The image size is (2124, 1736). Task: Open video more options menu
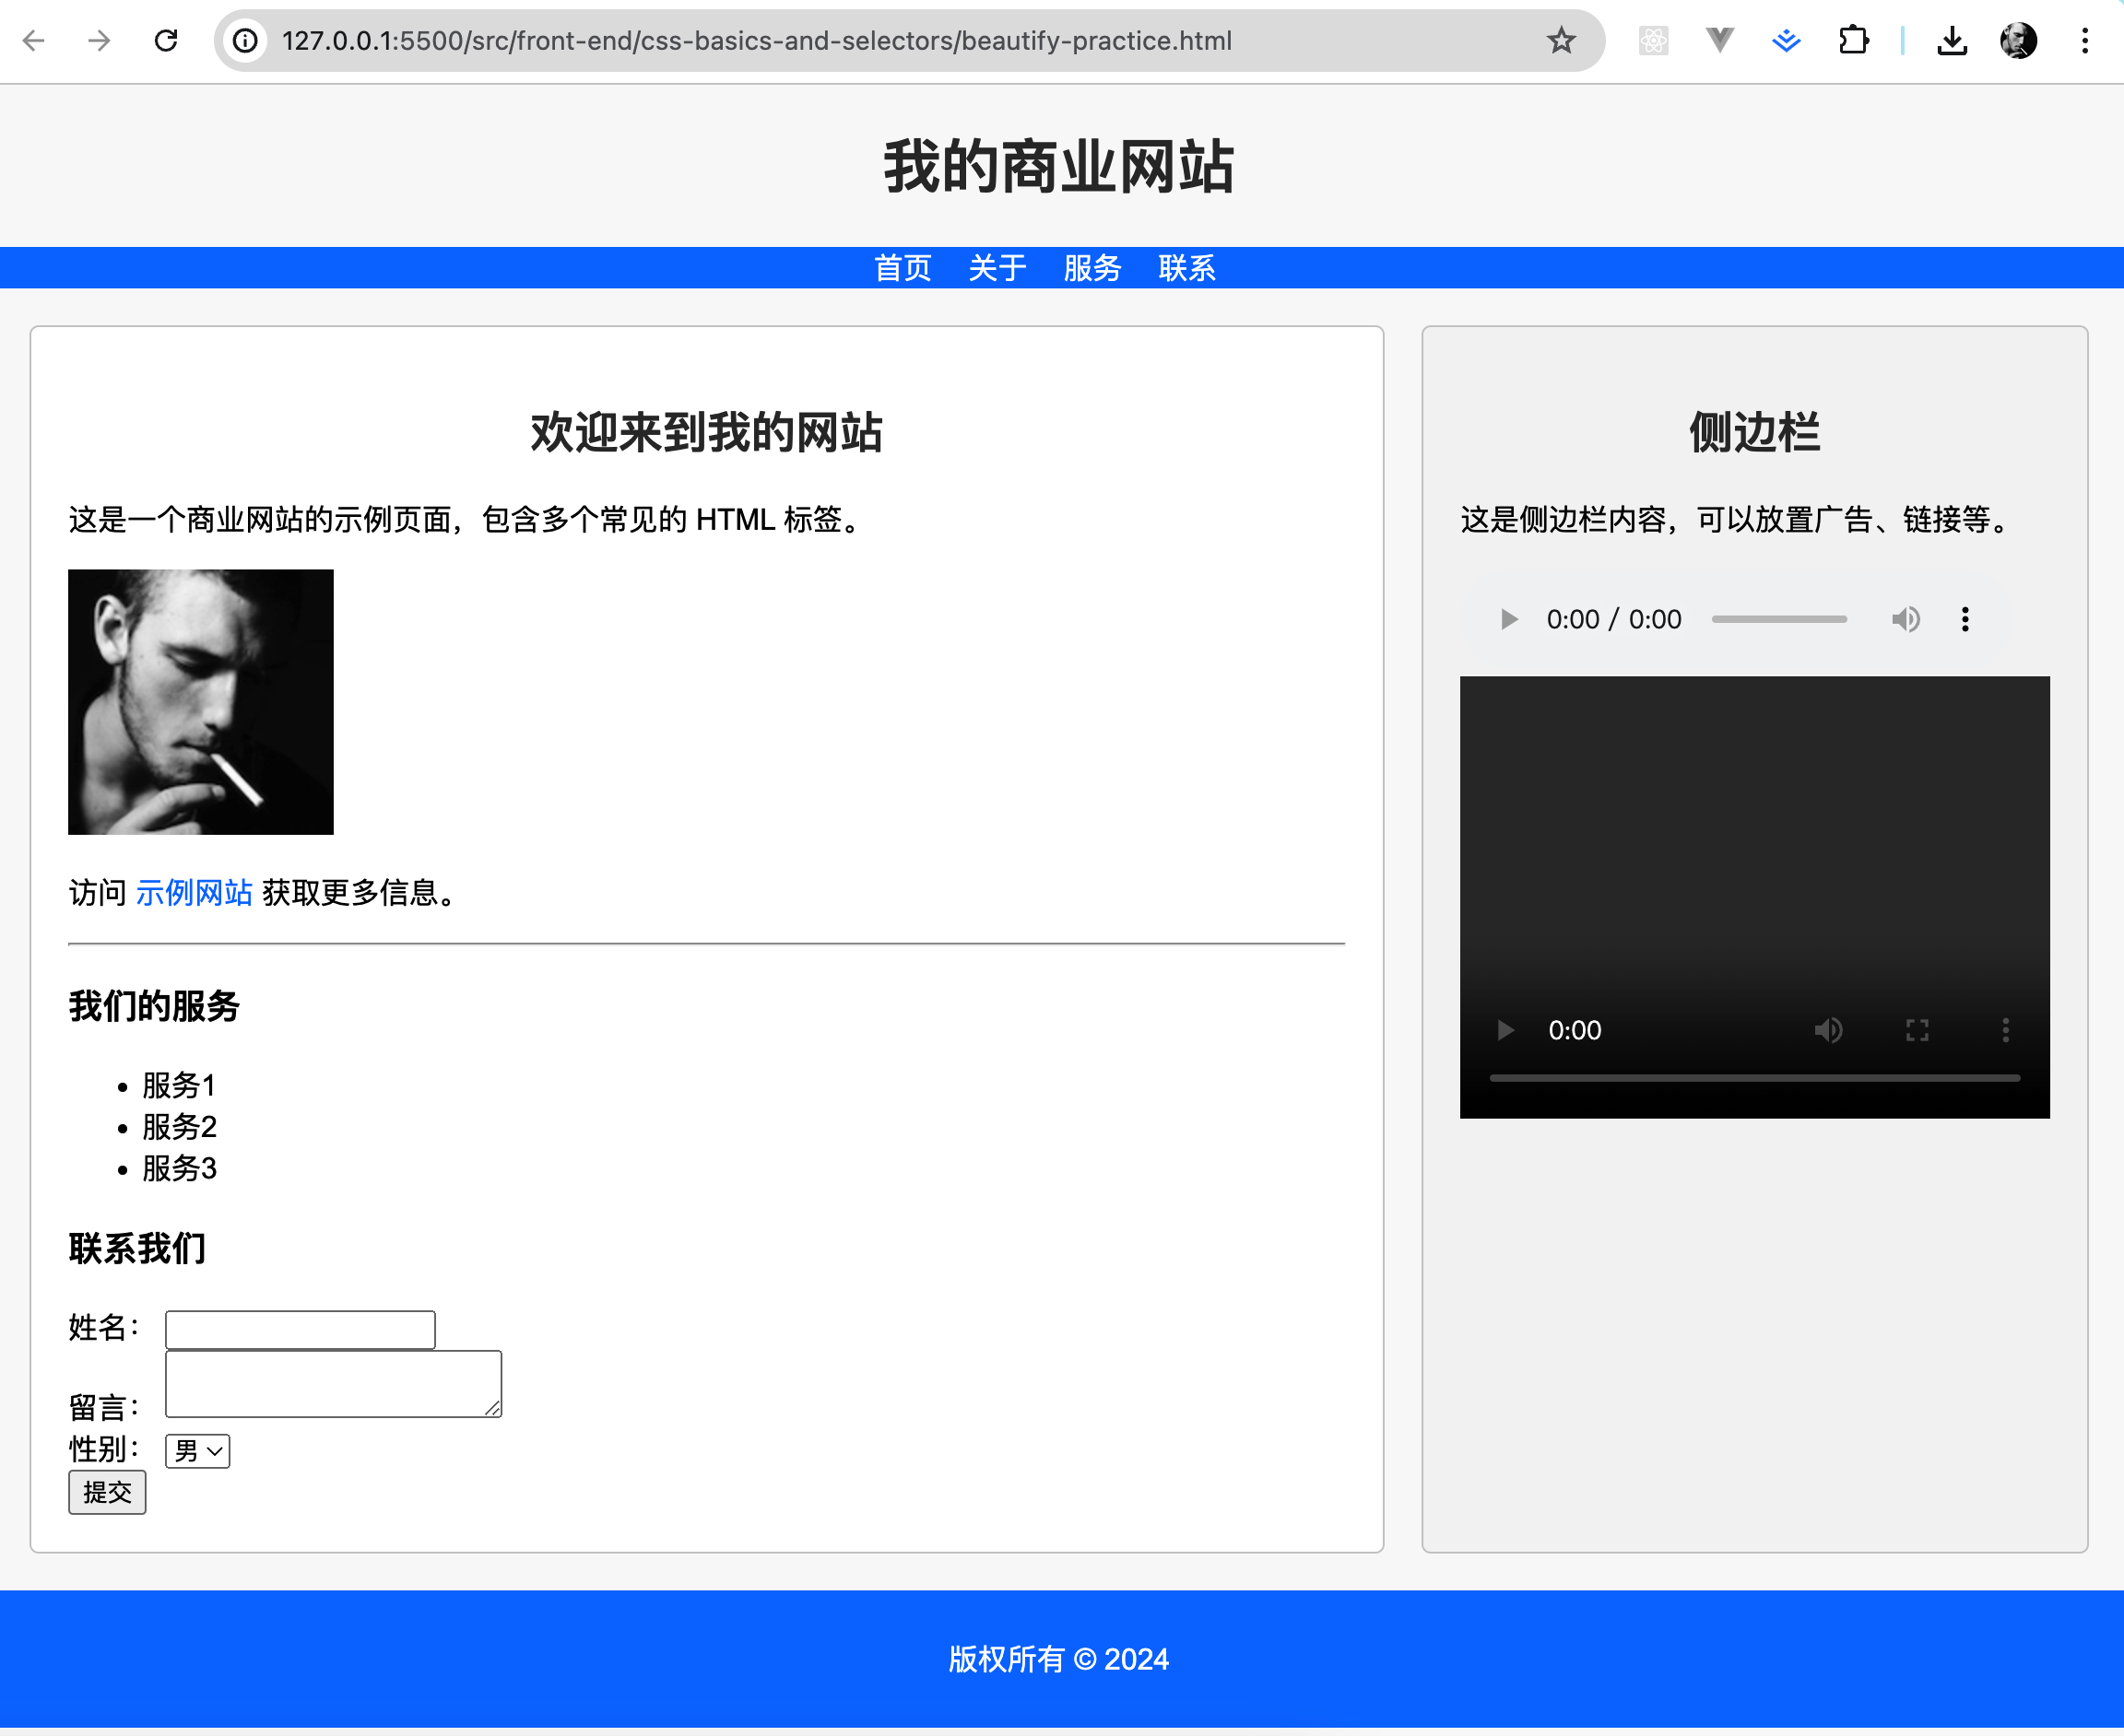click(x=2005, y=1030)
